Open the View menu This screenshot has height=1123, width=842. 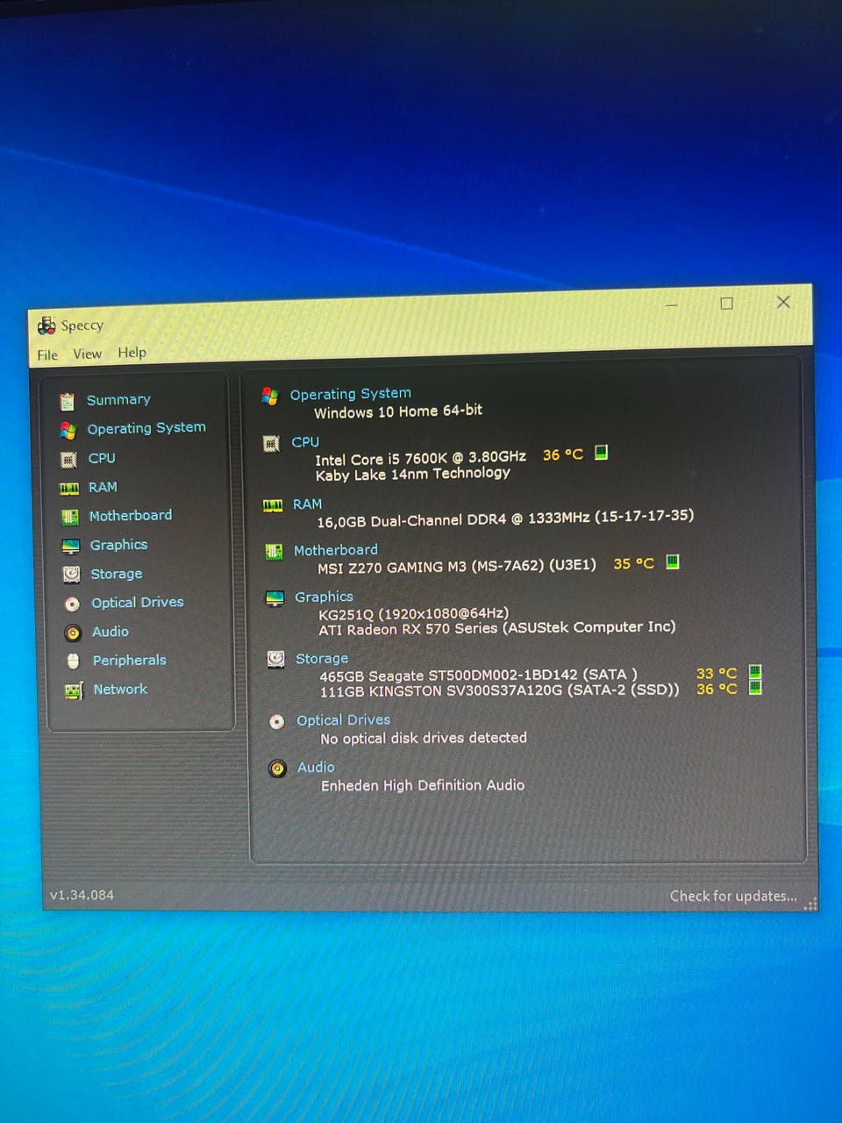(87, 354)
